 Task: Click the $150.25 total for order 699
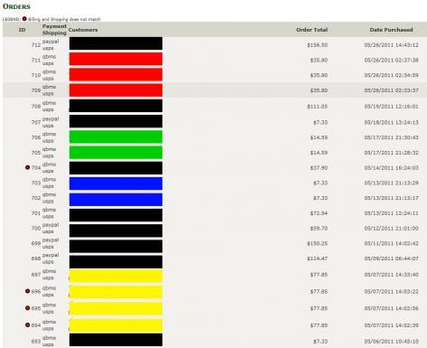tap(317, 243)
